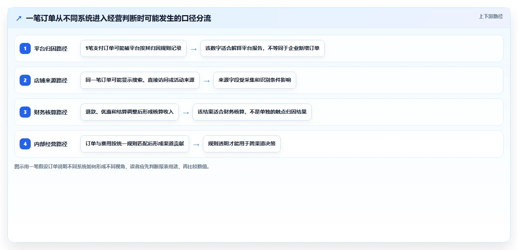The width and height of the screenshot is (518, 250).
Task: Click the box 订单与费用按统一规则匹配后形成渠道贡献
Action: click(x=135, y=144)
